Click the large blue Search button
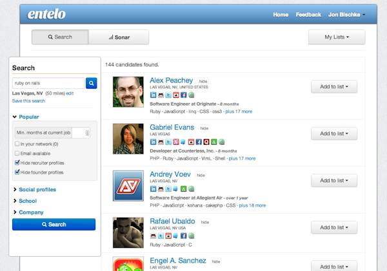 point(54,225)
